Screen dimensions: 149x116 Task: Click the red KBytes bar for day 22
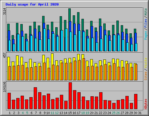coord(101,101)
